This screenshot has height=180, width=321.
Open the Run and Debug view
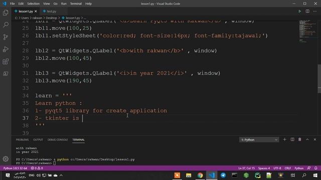tap(6, 49)
